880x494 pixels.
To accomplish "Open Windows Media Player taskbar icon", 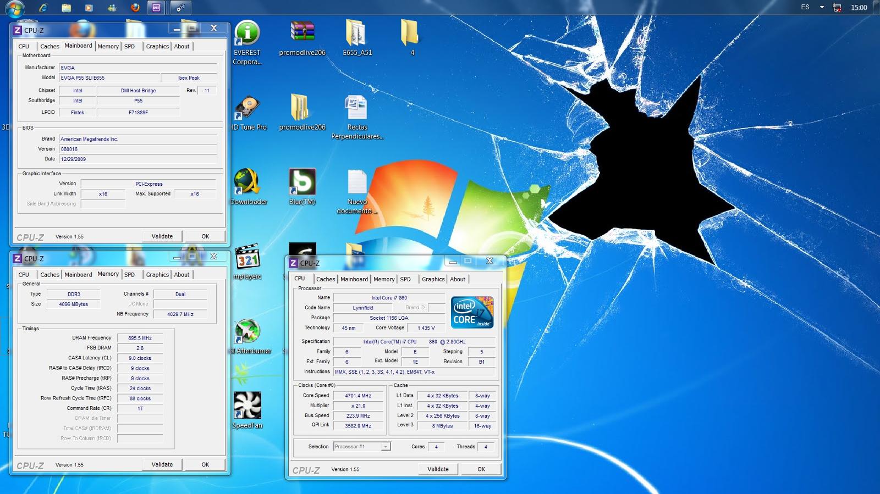I will (x=89, y=8).
